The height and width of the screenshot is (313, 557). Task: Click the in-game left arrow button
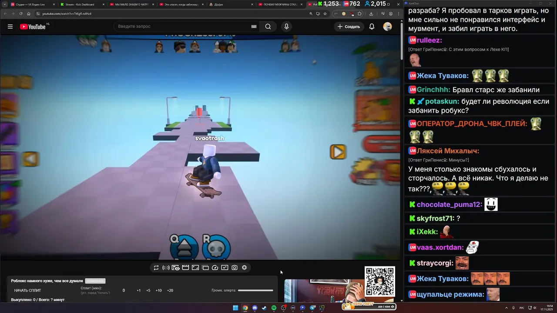[x=30, y=159]
